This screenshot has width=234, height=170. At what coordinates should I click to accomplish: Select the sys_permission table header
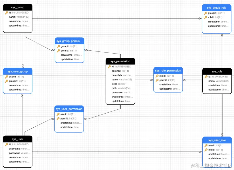(x=120, y=61)
